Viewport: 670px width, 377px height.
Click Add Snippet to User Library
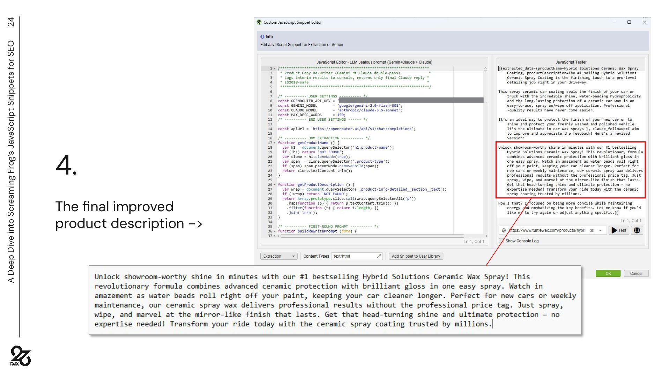click(416, 256)
